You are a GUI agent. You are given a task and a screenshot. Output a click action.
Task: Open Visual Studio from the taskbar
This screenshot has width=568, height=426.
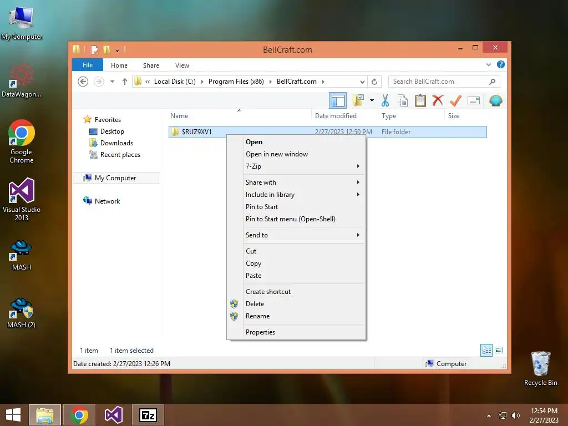point(114,415)
